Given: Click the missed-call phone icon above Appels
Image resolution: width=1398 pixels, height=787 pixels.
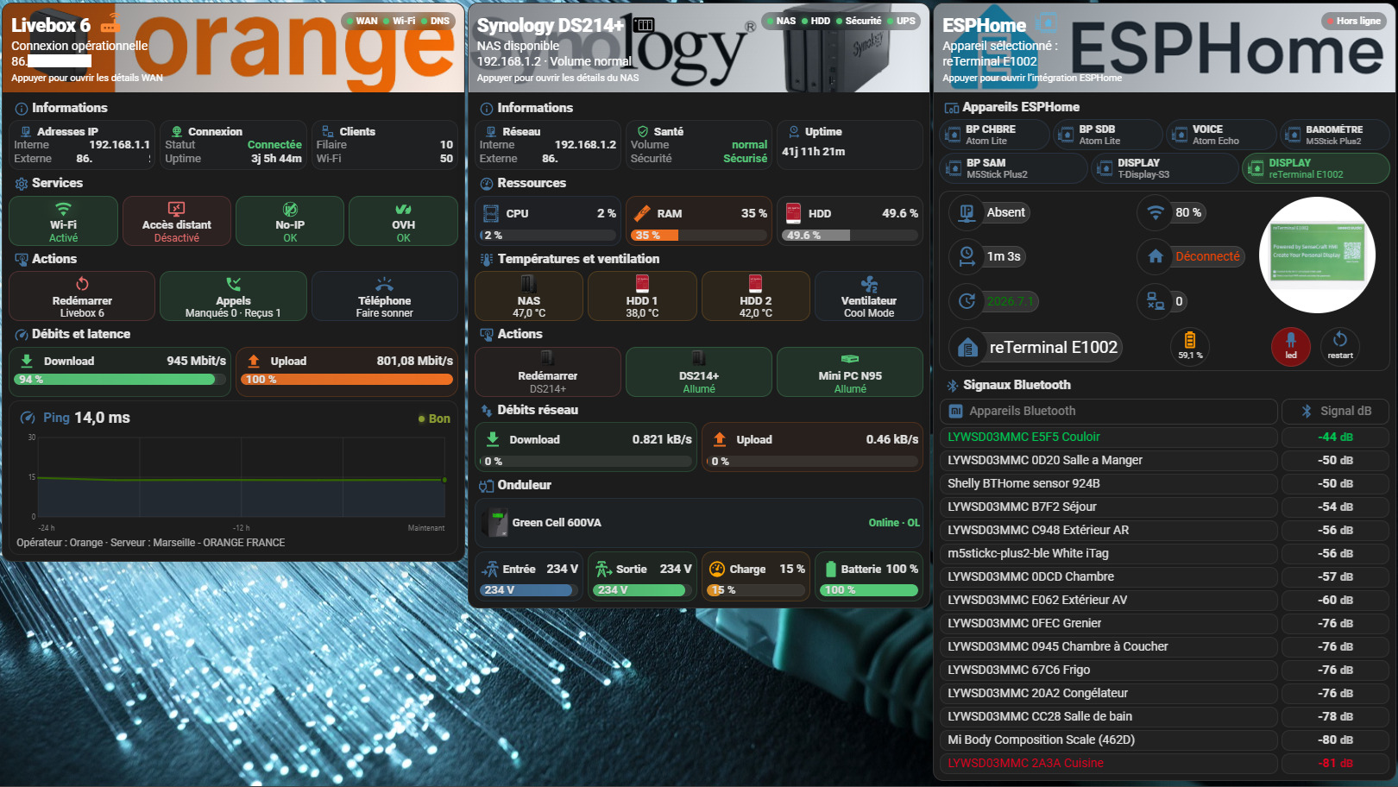Looking at the screenshot, I should 233,284.
